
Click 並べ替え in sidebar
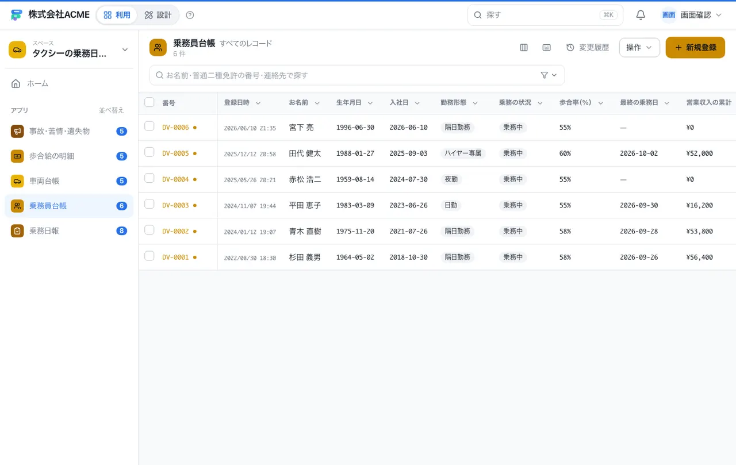(112, 110)
